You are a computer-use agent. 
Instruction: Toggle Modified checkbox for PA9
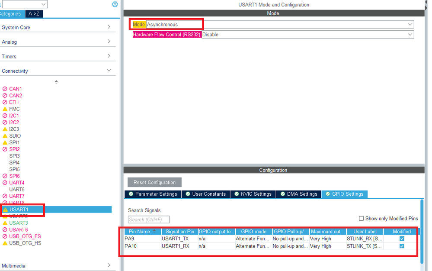pyautogui.click(x=402, y=239)
